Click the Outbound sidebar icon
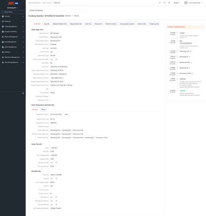This screenshot has width=206, height=216. click(3, 22)
